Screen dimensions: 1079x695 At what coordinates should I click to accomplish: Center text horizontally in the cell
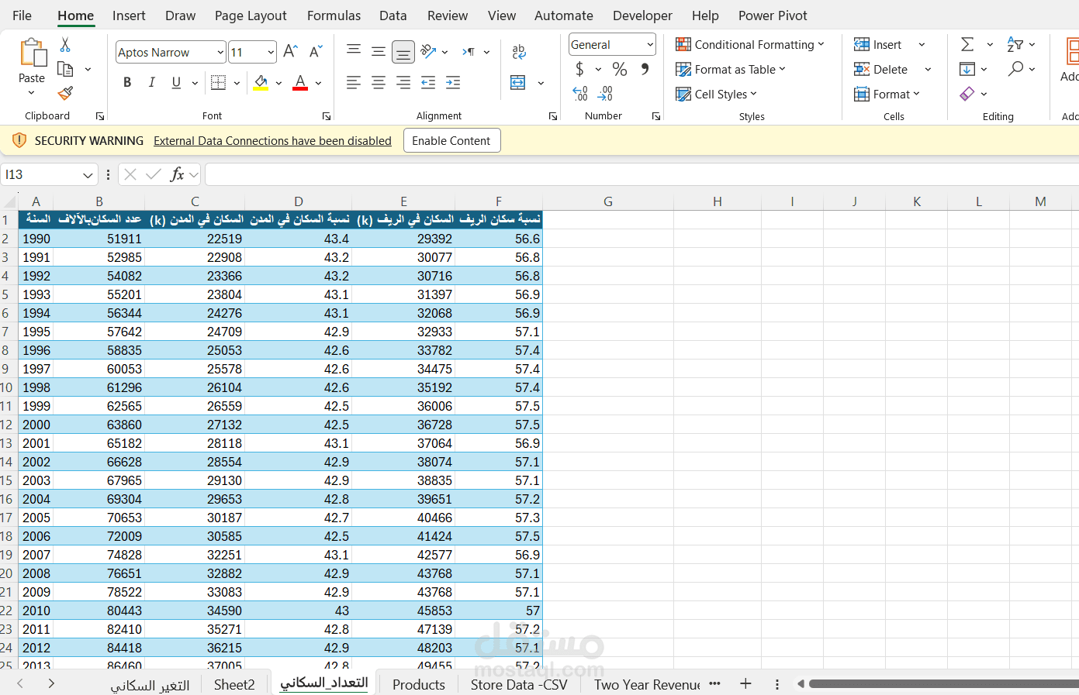coord(379,82)
